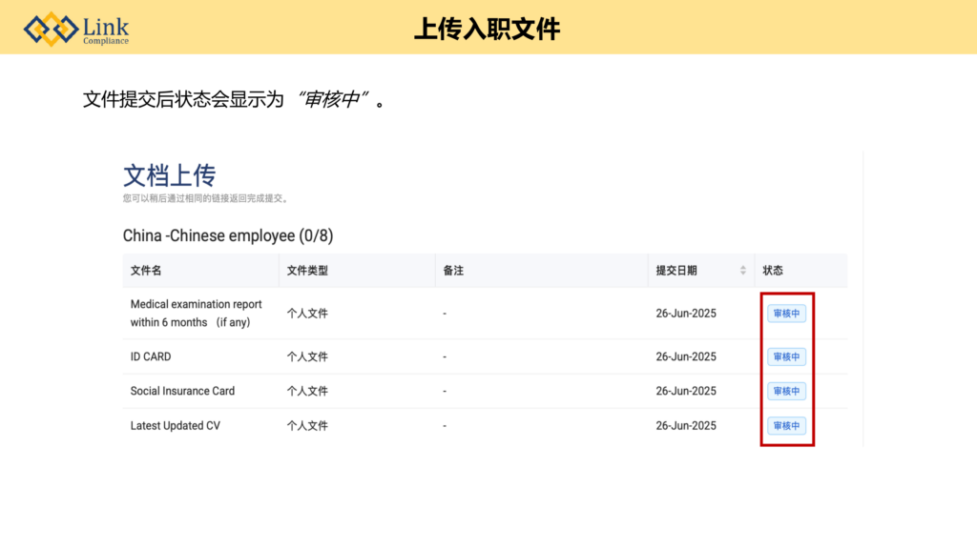The image size is (977, 549).
Task: Click the 文档上传 page heading
Action: pos(169,175)
